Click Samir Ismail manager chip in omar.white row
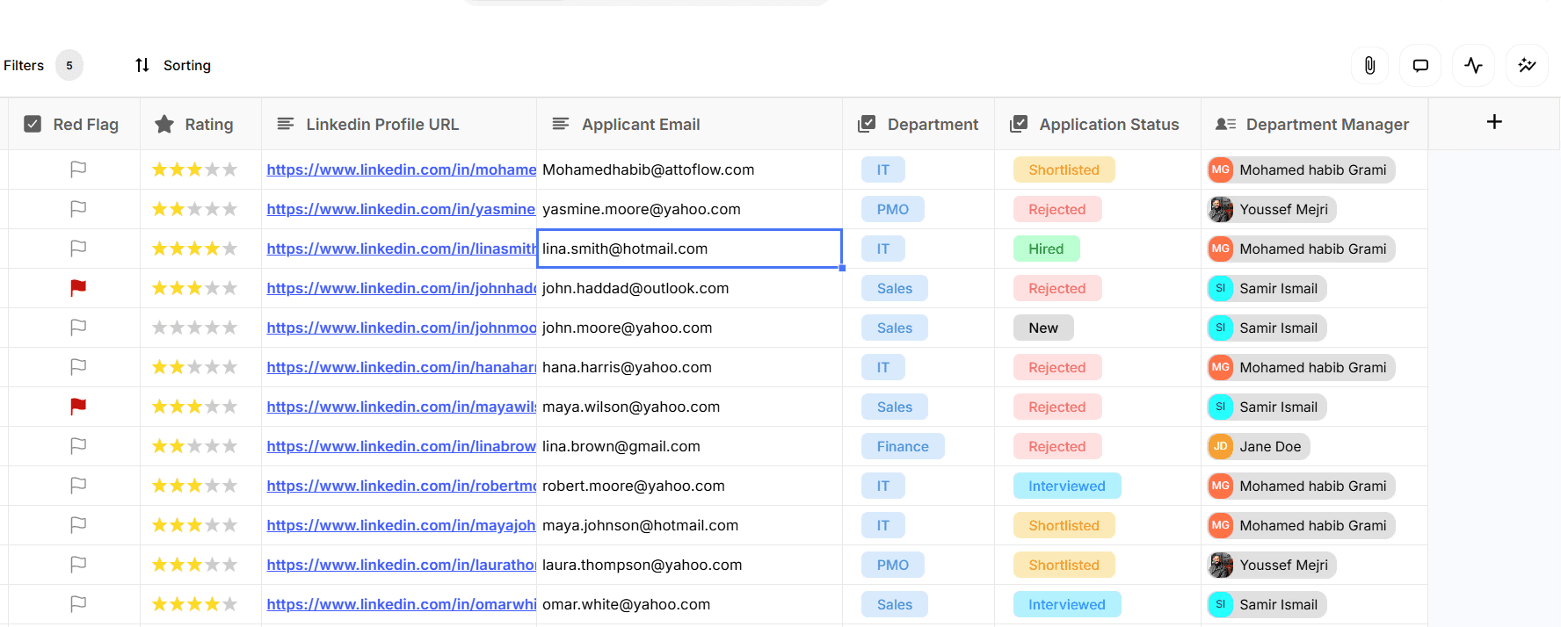The height and width of the screenshot is (627, 1561). pyautogui.click(x=1267, y=604)
